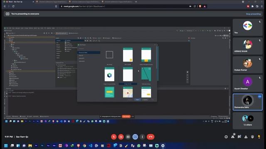Image resolution: width=266 pixels, height=149 pixels.
Task: Pick the Google Maps Activity template
Action: pyautogui.click(x=128, y=92)
